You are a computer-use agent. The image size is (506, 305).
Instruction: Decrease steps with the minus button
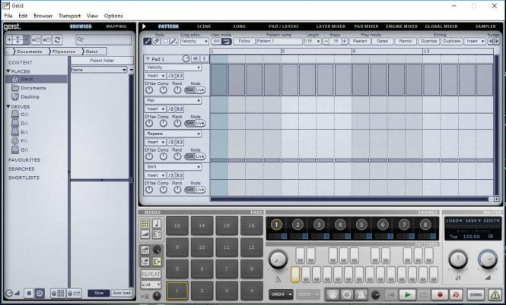point(326,41)
